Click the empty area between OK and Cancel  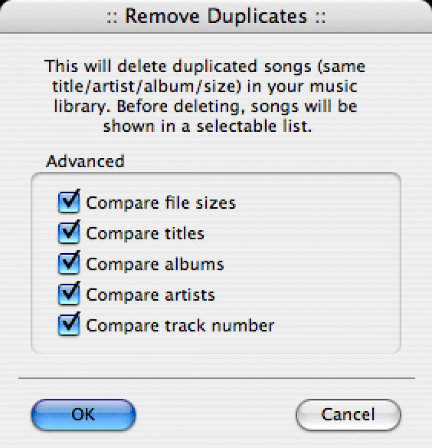tap(216, 415)
